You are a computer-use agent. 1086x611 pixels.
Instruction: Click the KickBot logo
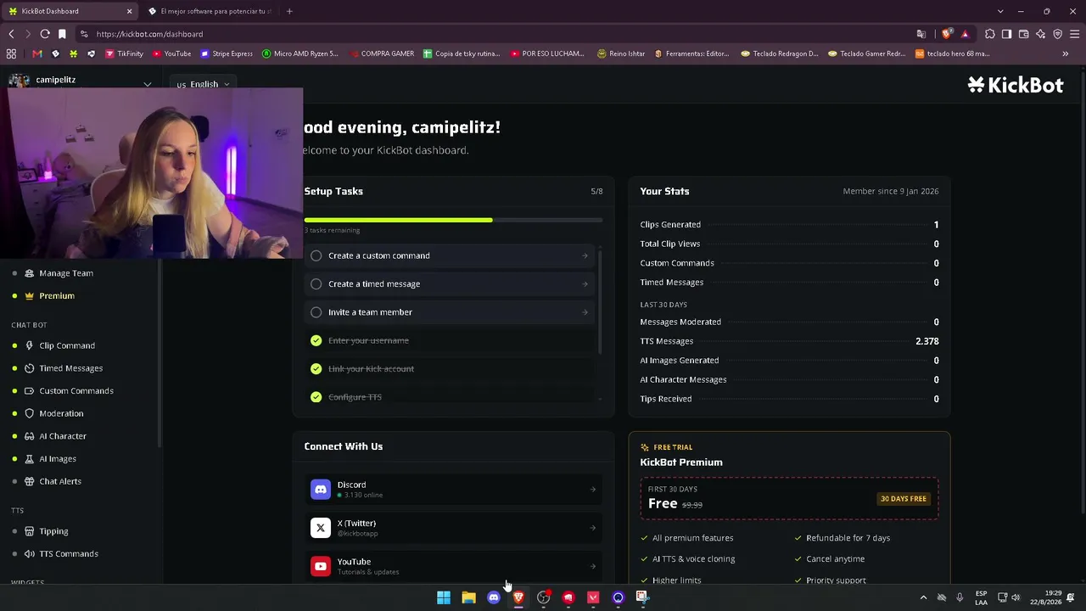click(x=1016, y=85)
